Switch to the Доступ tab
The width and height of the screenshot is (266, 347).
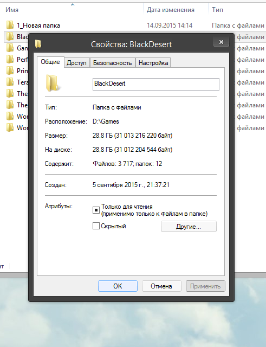(x=76, y=63)
